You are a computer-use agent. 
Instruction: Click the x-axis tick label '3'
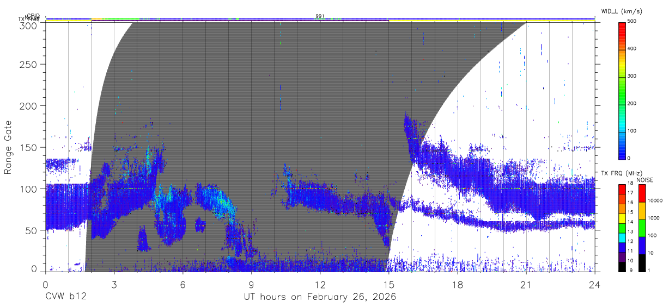click(x=114, y=284)
